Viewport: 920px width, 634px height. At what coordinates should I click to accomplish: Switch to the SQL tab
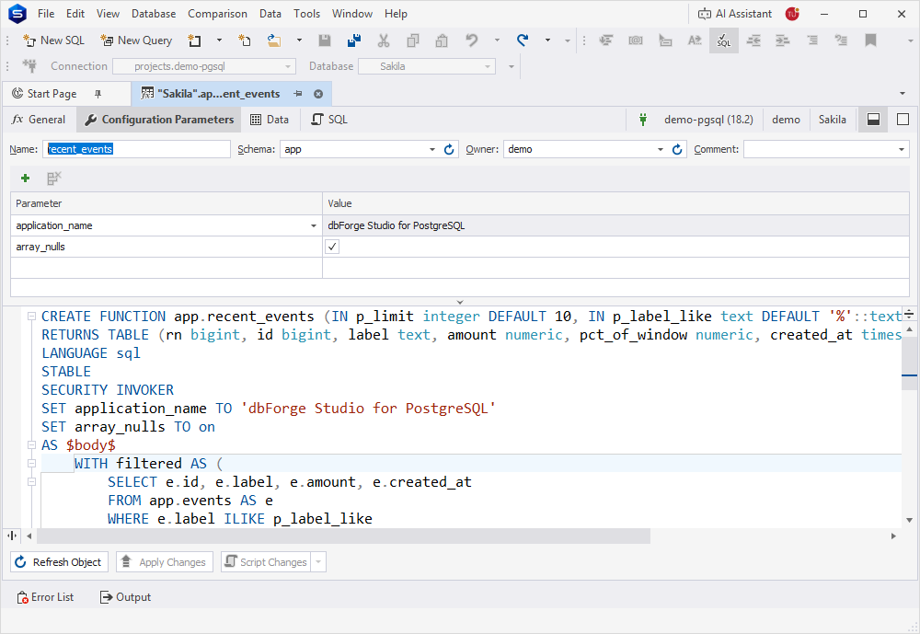click(329, 120)
